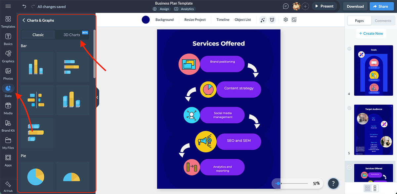Image resolution: width=397 pixels, height=194 pixels.
Task: Click Create New page
Action: (371, 33)
